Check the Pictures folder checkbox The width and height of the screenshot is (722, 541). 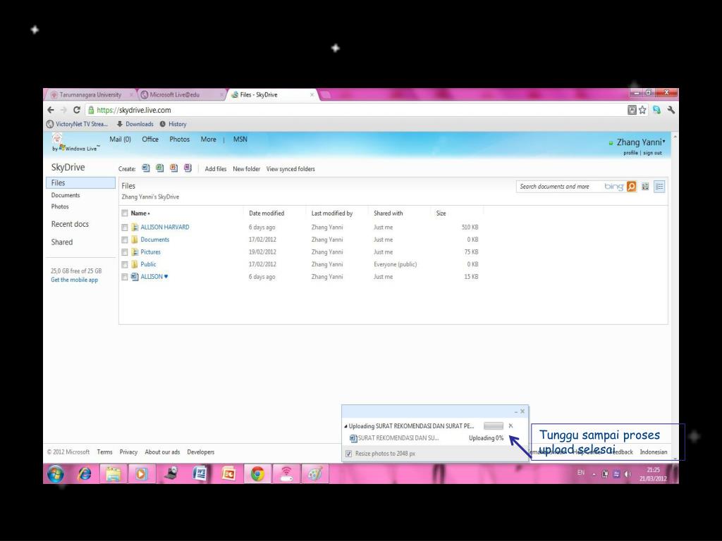(124, 252)
